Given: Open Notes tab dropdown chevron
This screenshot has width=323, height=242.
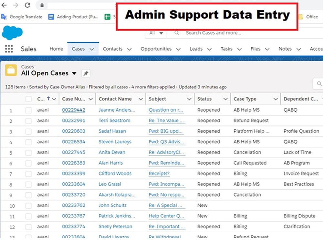Looking at the screenshot, I should 299,49.
